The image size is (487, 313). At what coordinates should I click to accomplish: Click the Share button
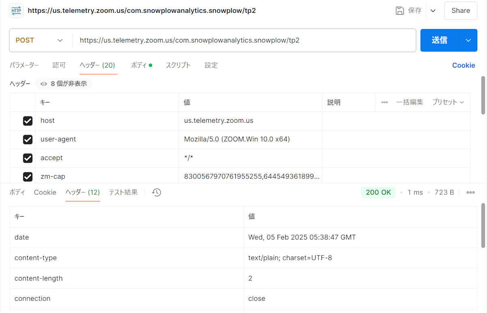point(461,11)
